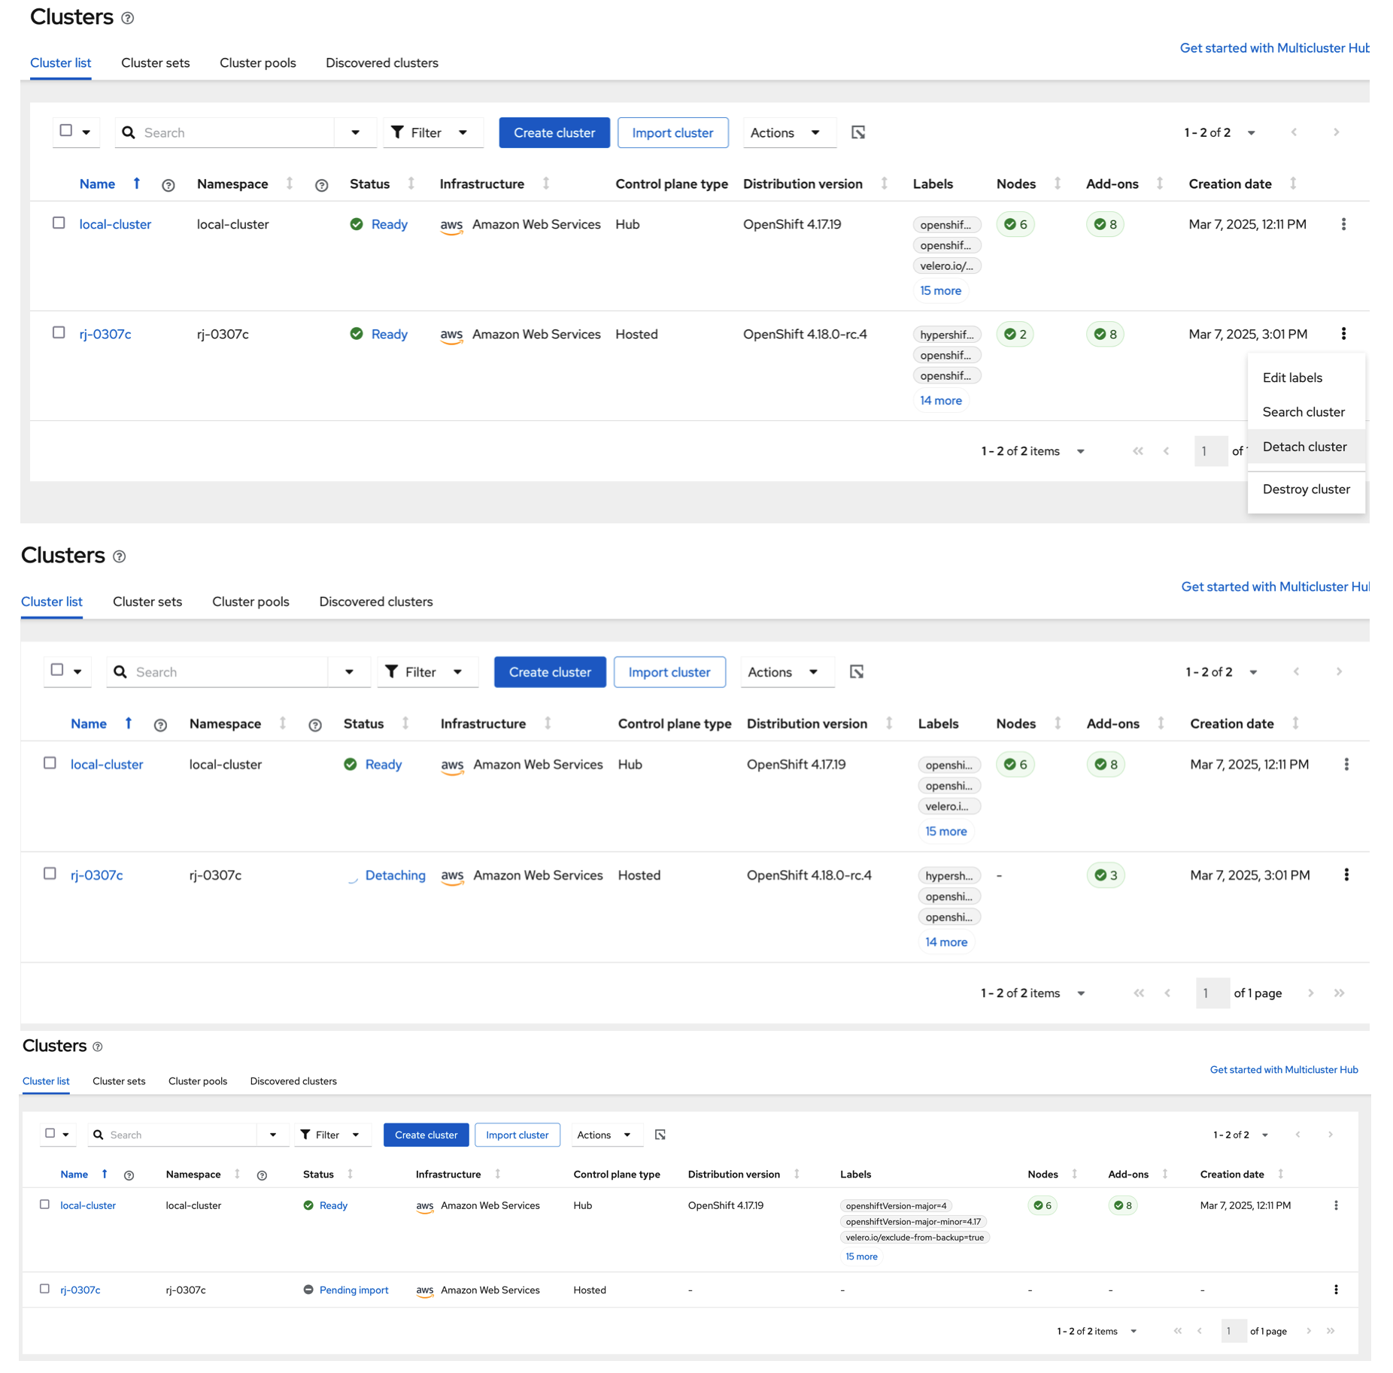Open column management icon in top toolbar

pyautogui.click(x=858, y=132)
